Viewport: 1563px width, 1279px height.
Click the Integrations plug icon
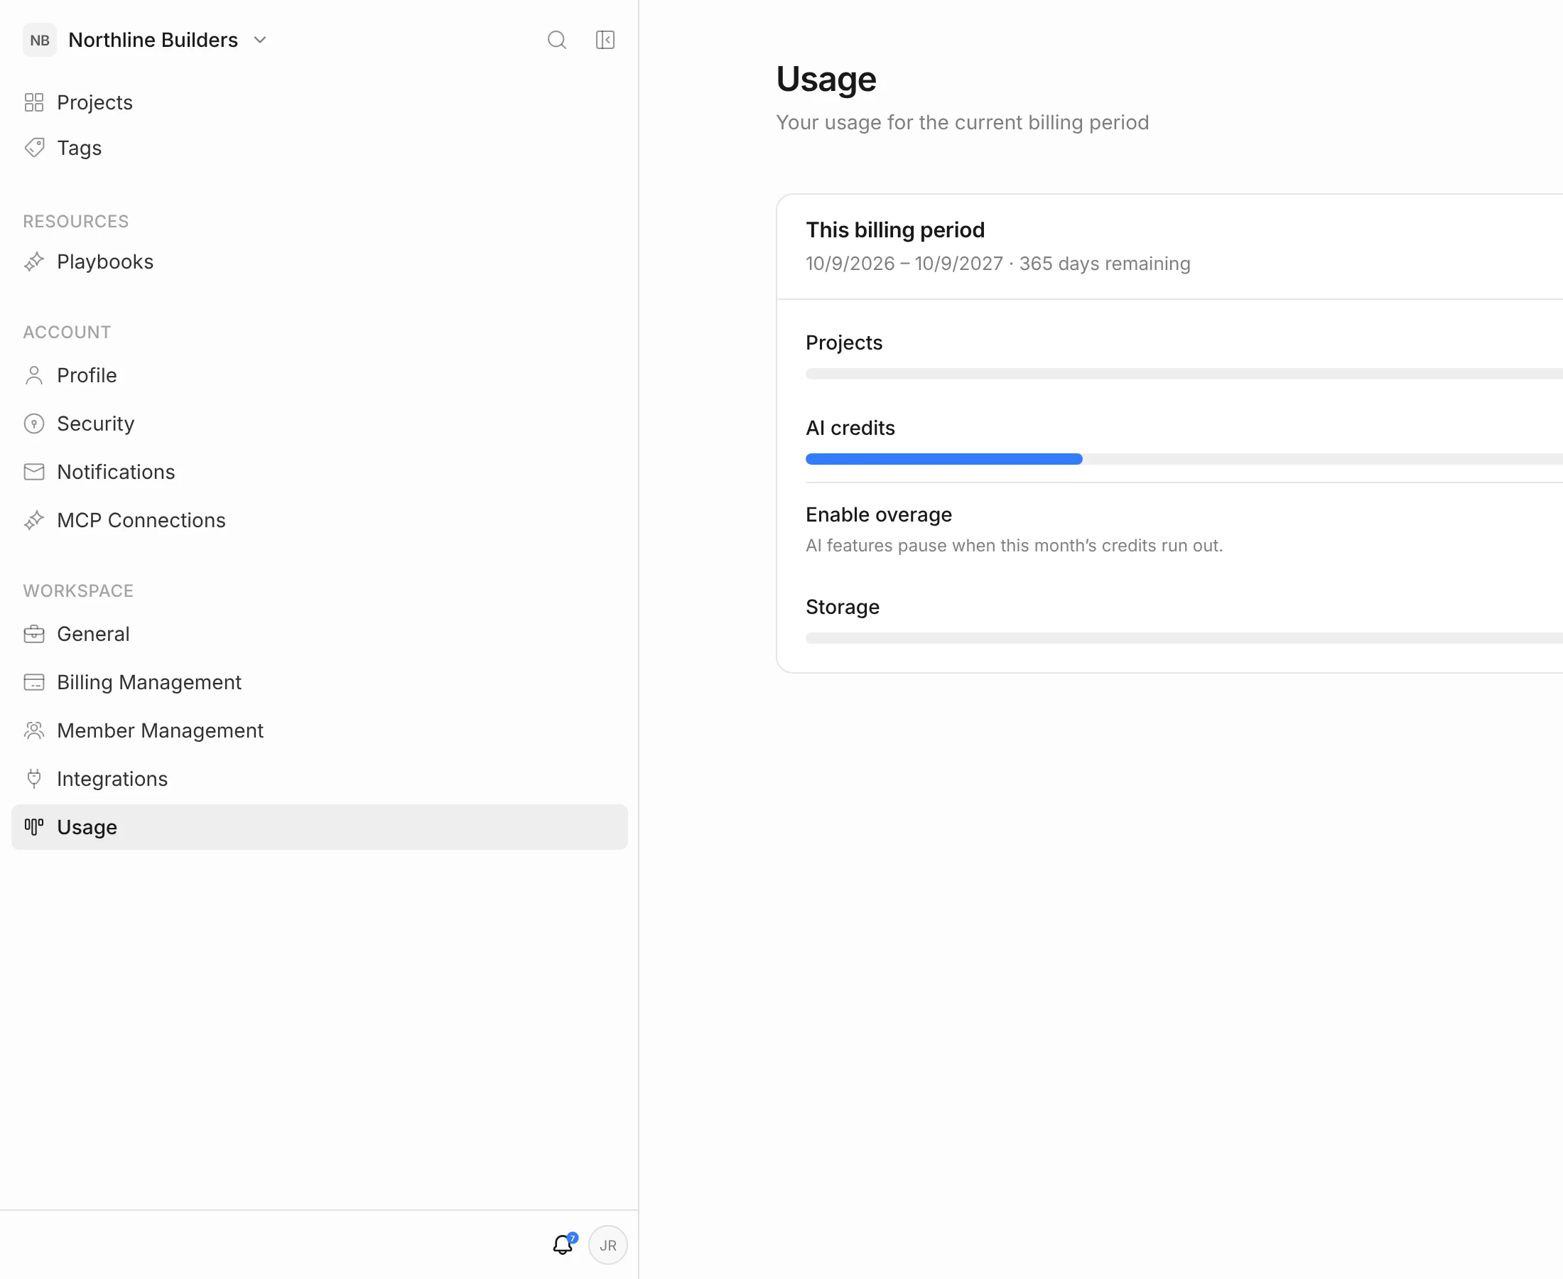click(x=34, y=779)
